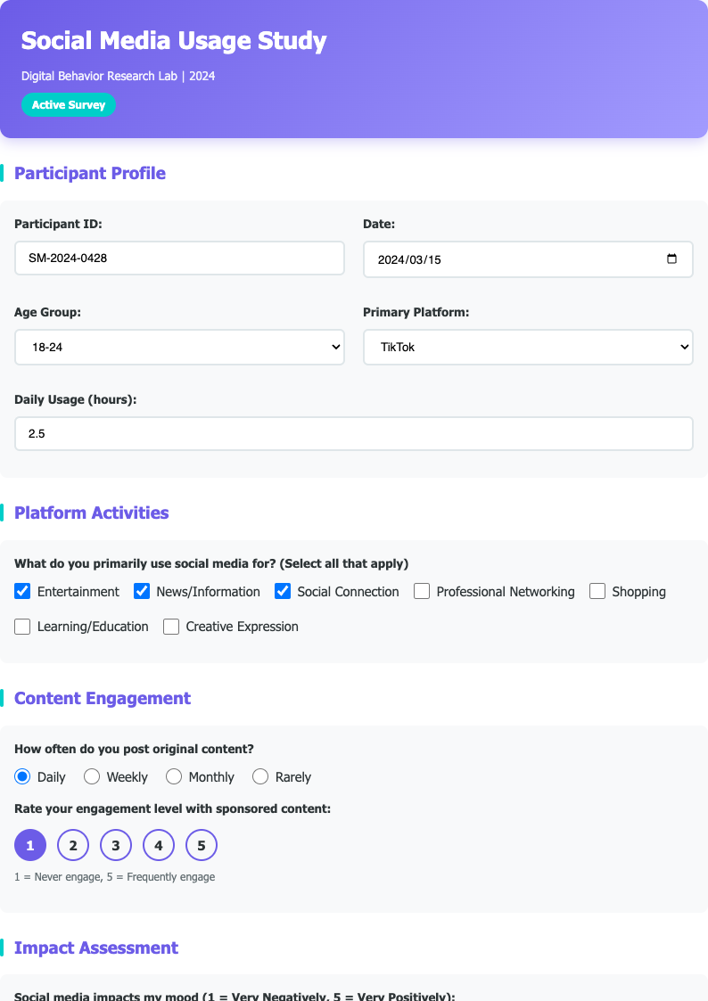Click engagement rating 2

[73, 844]
